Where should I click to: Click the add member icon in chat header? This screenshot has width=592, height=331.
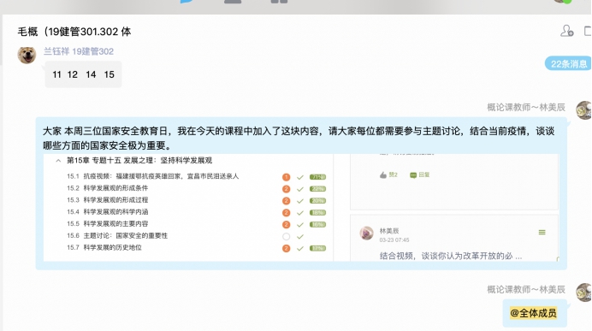coord(566,31)
